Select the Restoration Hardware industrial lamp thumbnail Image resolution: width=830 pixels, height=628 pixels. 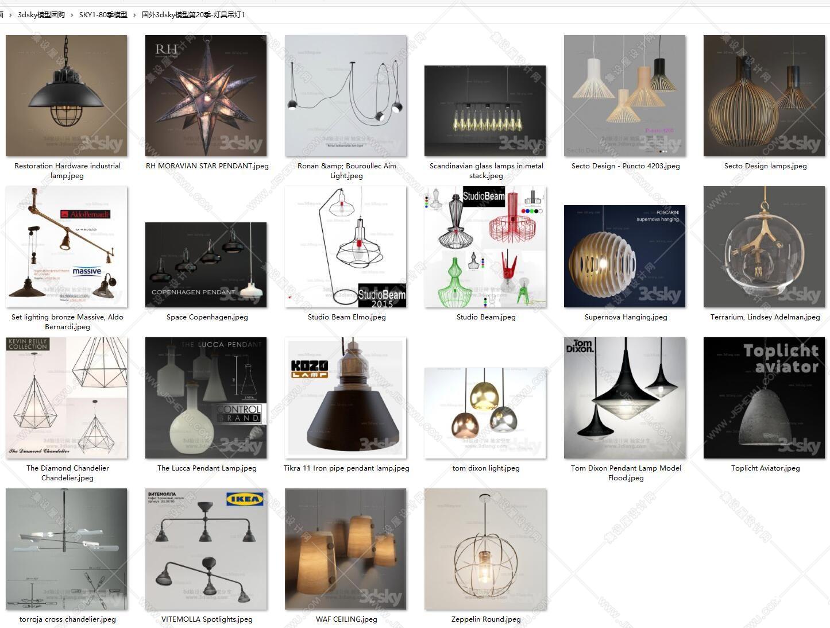[x=67, y=96]
